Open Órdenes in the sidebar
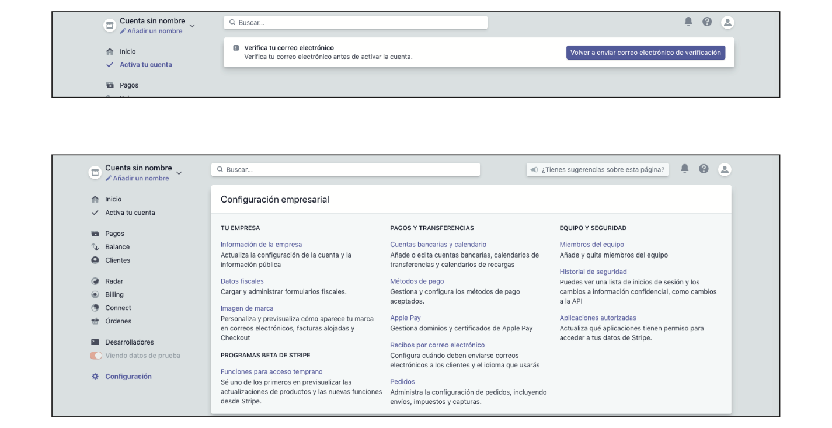832x428 pixels. (119, 322)
